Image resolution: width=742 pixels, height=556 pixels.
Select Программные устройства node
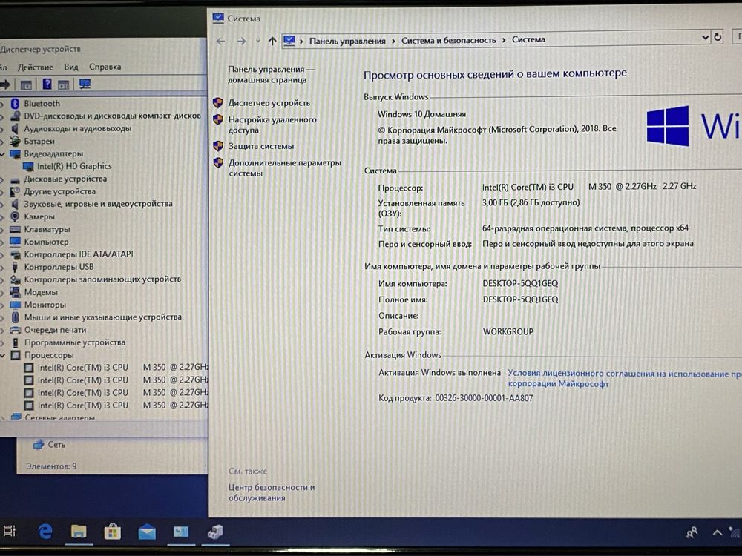click(x=75, y=342)
